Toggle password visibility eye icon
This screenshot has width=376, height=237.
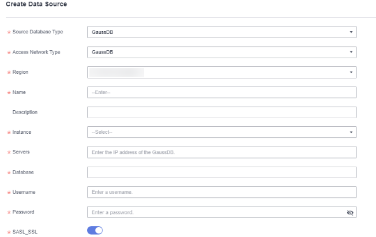[350, 213]
